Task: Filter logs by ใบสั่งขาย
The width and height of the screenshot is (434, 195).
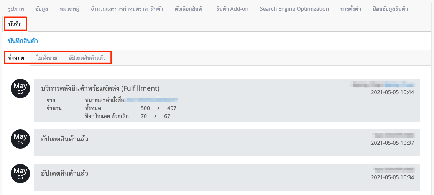Action: click(47, 58)
